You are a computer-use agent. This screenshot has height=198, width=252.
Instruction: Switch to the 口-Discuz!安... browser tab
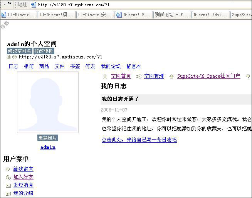click(96, 15)
